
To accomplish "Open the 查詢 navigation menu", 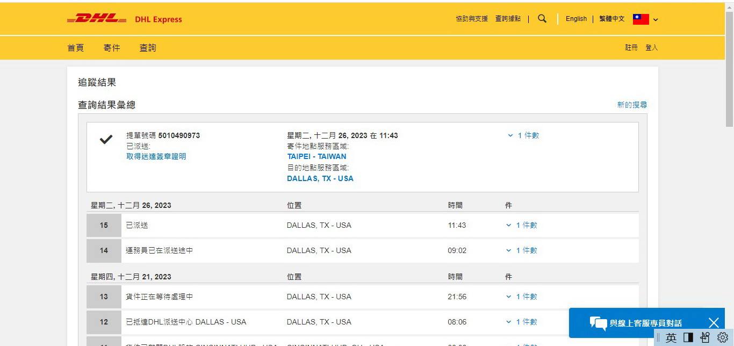I will tap(148, 48).
